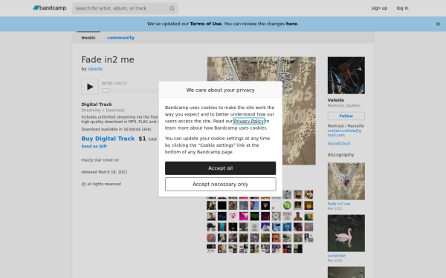Viewport: 446px width, 278px height.
Task: Open the surrender album swan thumbnail
Action: 346,233
